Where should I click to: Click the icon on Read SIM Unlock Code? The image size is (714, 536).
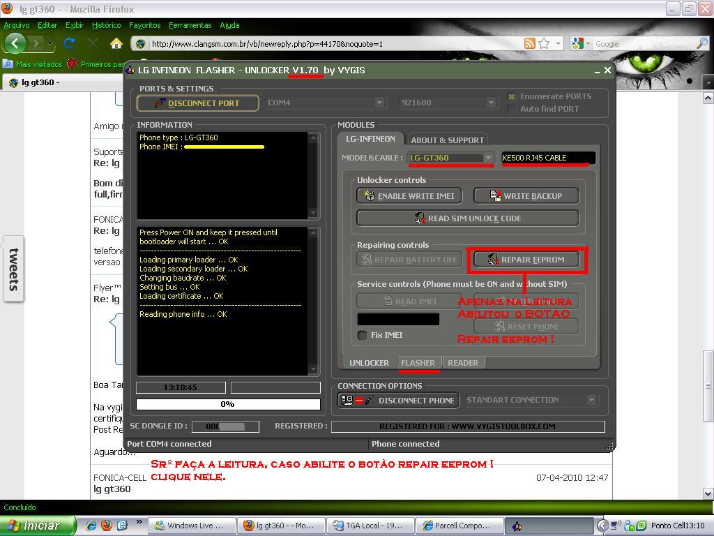coord(420,218)
